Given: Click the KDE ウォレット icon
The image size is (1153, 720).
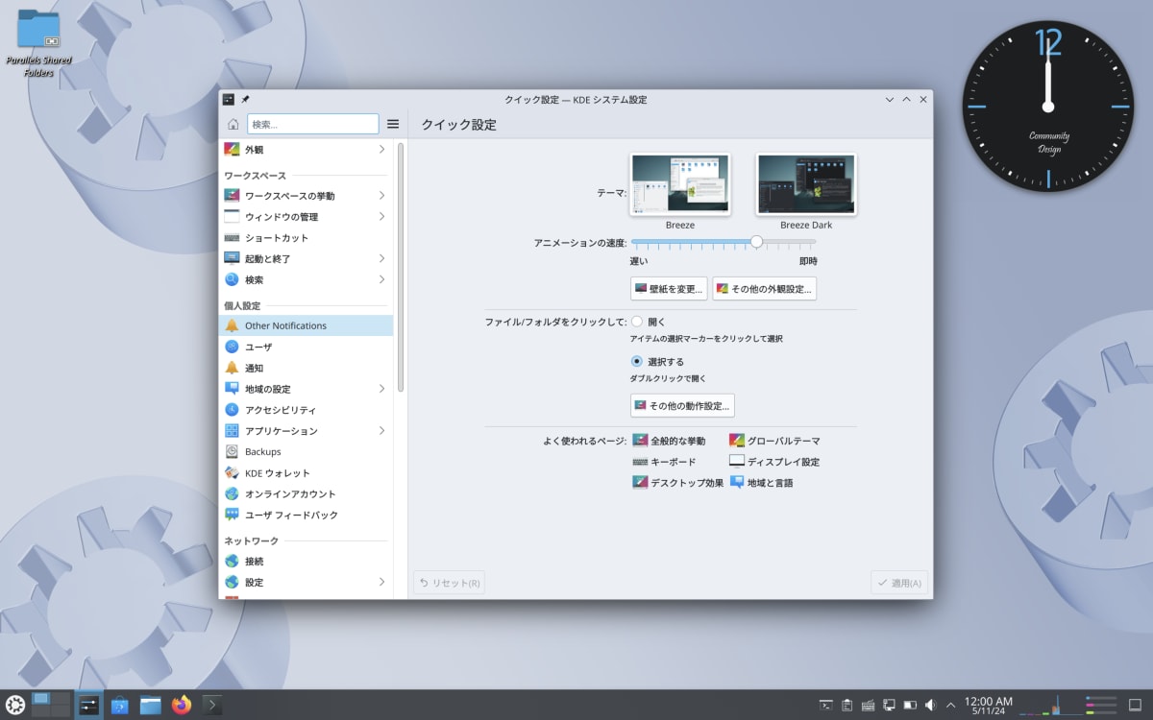Looking at the screenshot, I should click(232, 472).
